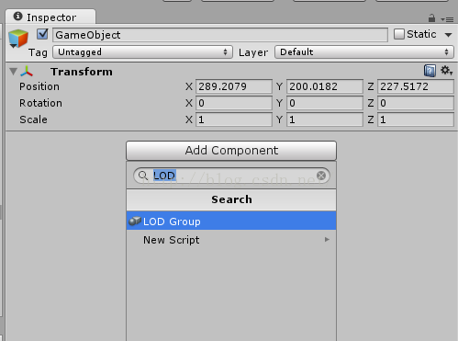Open the Transform help reference icon
Image resolution: width=458 pixels, height=341 pixels.
430,71
